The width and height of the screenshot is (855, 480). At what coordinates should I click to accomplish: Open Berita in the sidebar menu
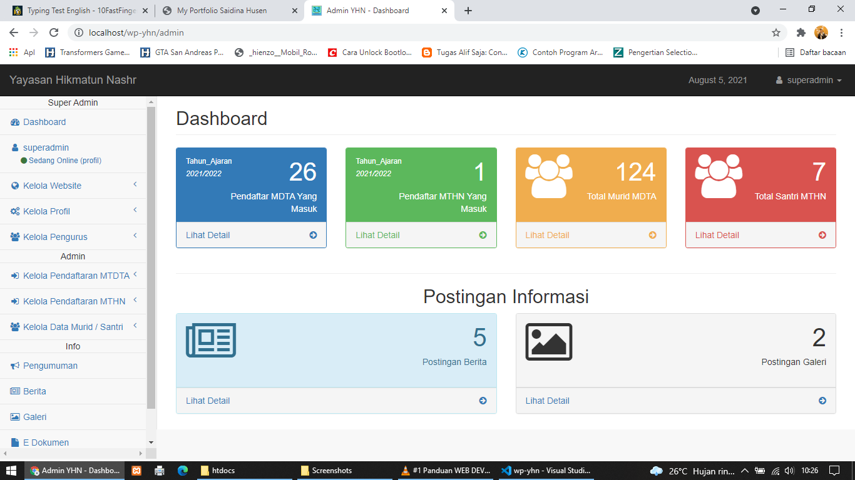tap(34, 391)
